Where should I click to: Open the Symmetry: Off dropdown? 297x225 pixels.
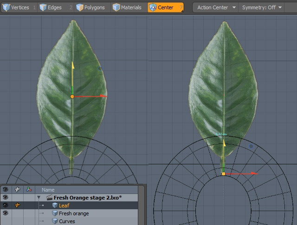261,7
